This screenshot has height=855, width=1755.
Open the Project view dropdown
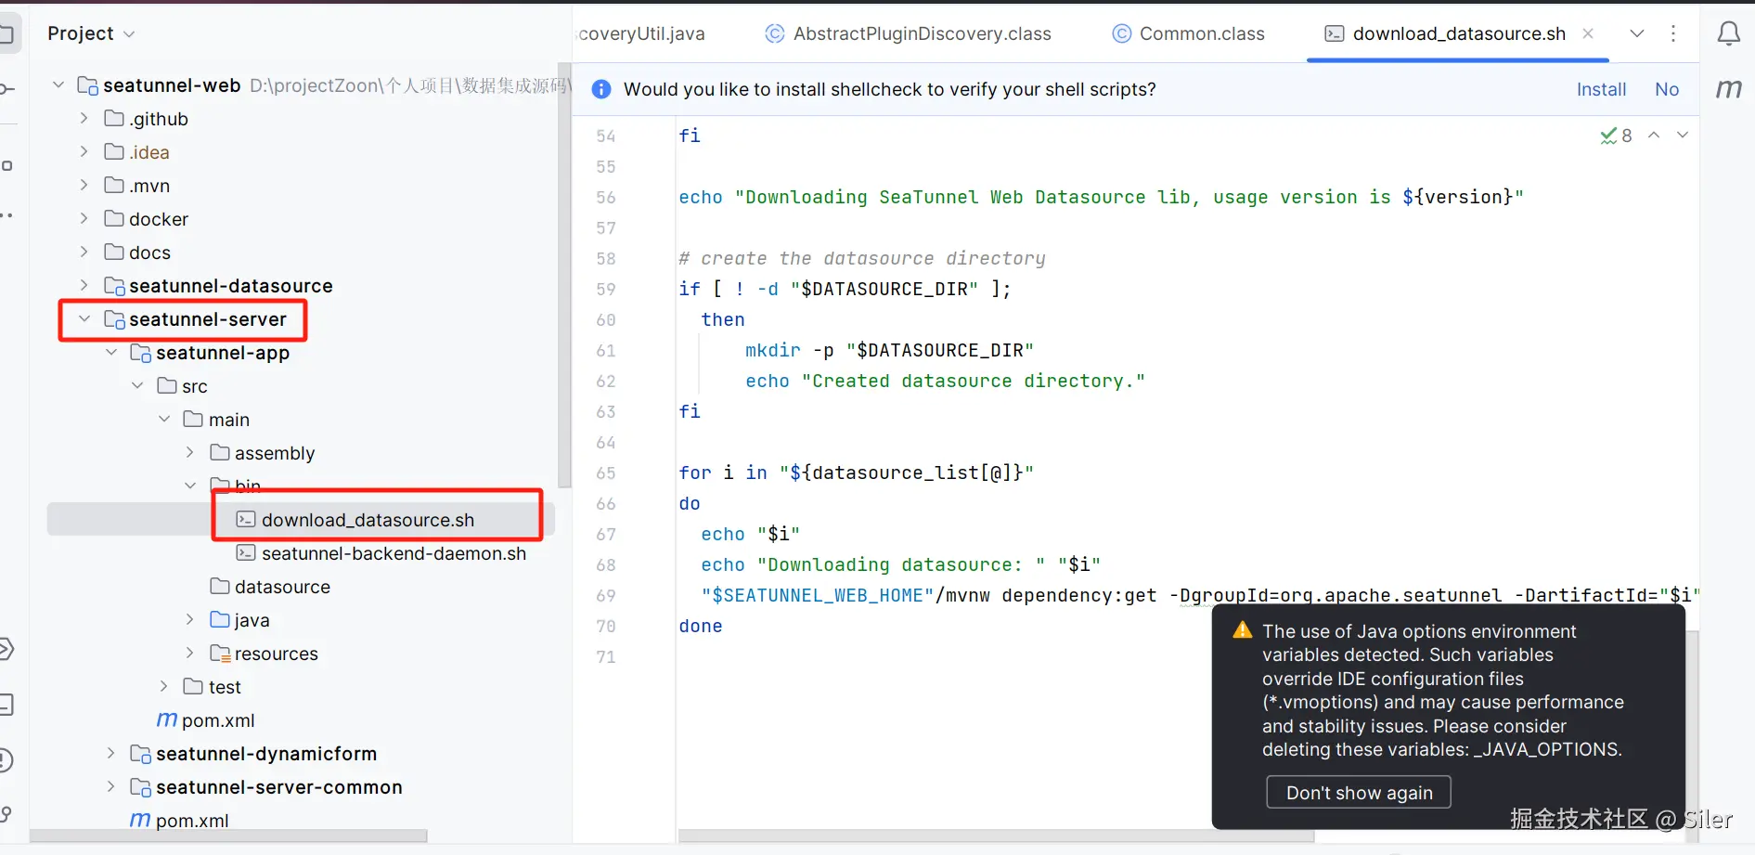(92, 33)
